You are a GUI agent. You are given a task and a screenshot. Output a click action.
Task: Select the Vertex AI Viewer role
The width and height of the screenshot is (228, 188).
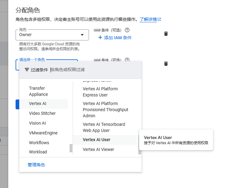pos(98,149)
